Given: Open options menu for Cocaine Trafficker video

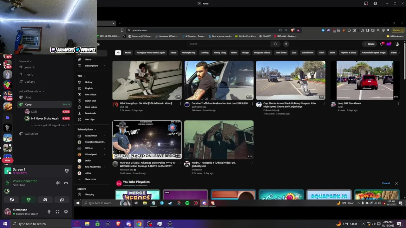Looking at the screenshot, I should [252, 104].
